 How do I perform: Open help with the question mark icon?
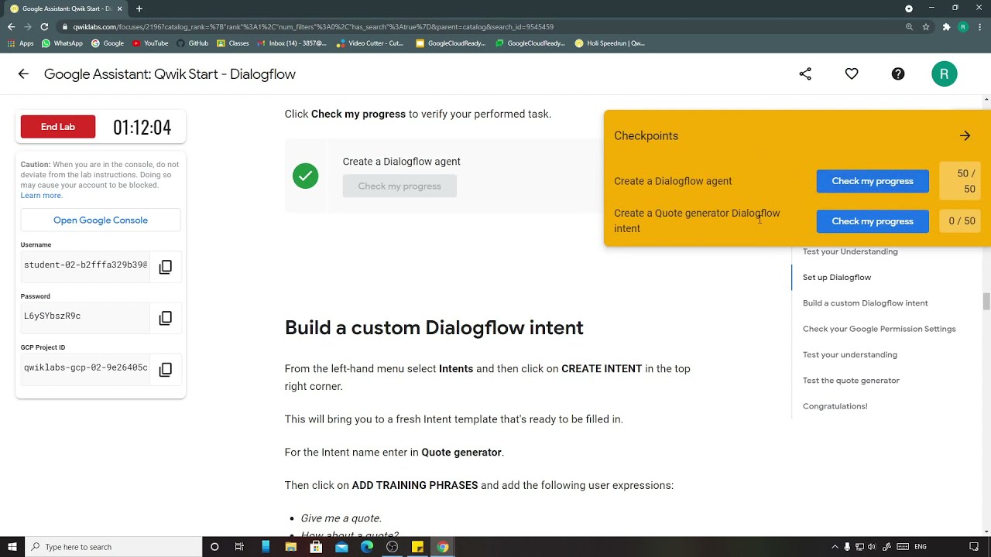(x=898, y=74)
